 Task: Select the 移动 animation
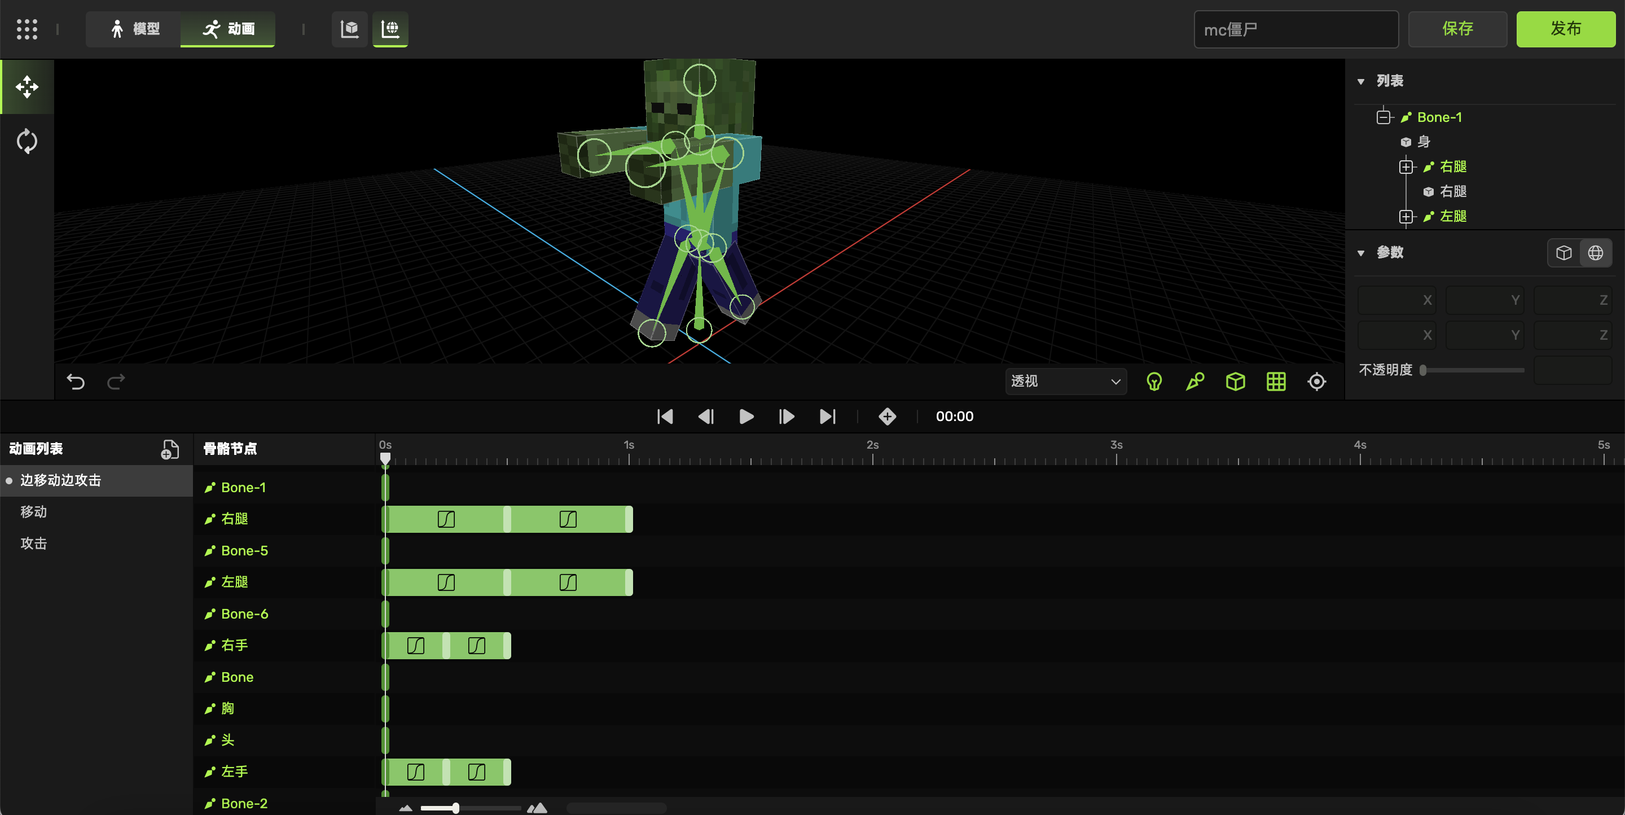[96, 512]
